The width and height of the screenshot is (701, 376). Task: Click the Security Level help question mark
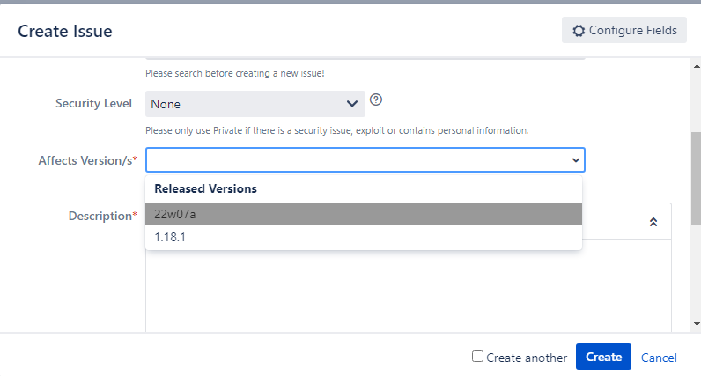pyautogui.click(x=376, y=99)
